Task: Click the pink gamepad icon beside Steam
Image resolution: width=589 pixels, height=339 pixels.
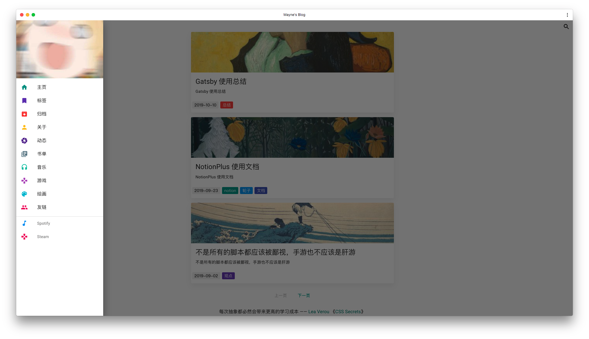Action: (24, 237)
